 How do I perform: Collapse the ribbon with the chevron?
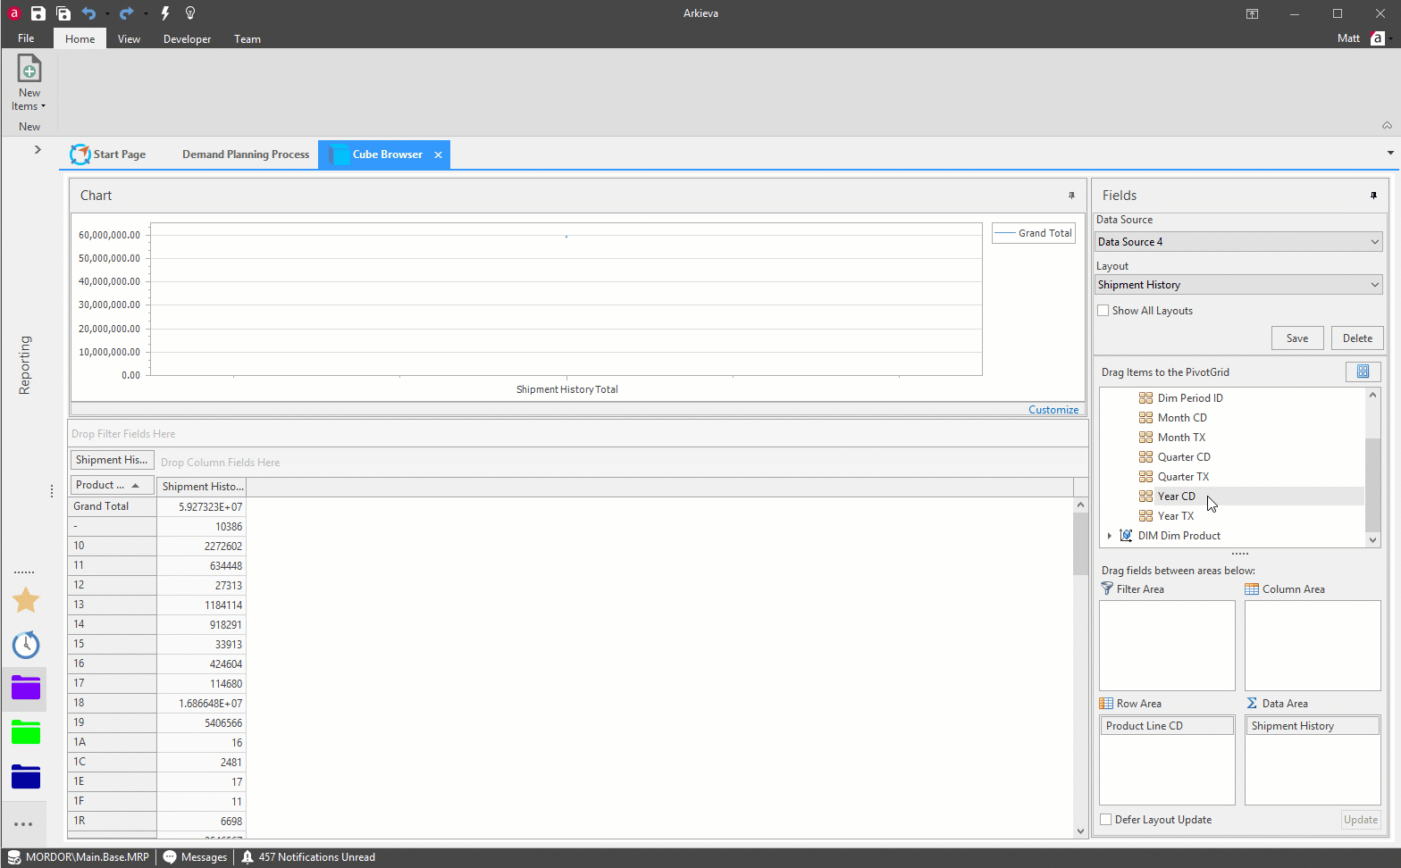[x=1387, y=125]
